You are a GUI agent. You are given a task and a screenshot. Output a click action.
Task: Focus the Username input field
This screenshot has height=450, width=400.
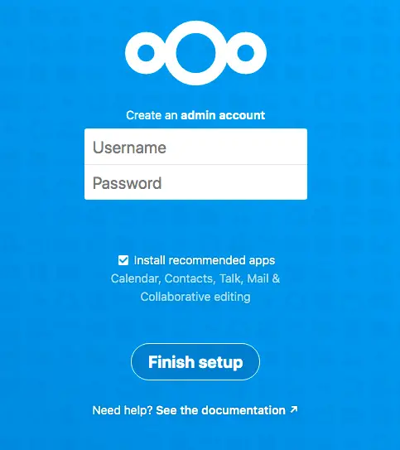195,147
